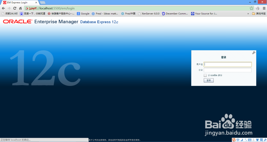Open the wrench settings icon in login panel

[x=254, y=53]
